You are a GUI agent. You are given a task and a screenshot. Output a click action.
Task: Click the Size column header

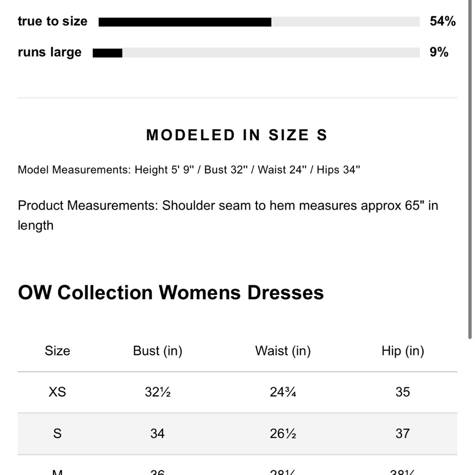(x=57, y=351)
